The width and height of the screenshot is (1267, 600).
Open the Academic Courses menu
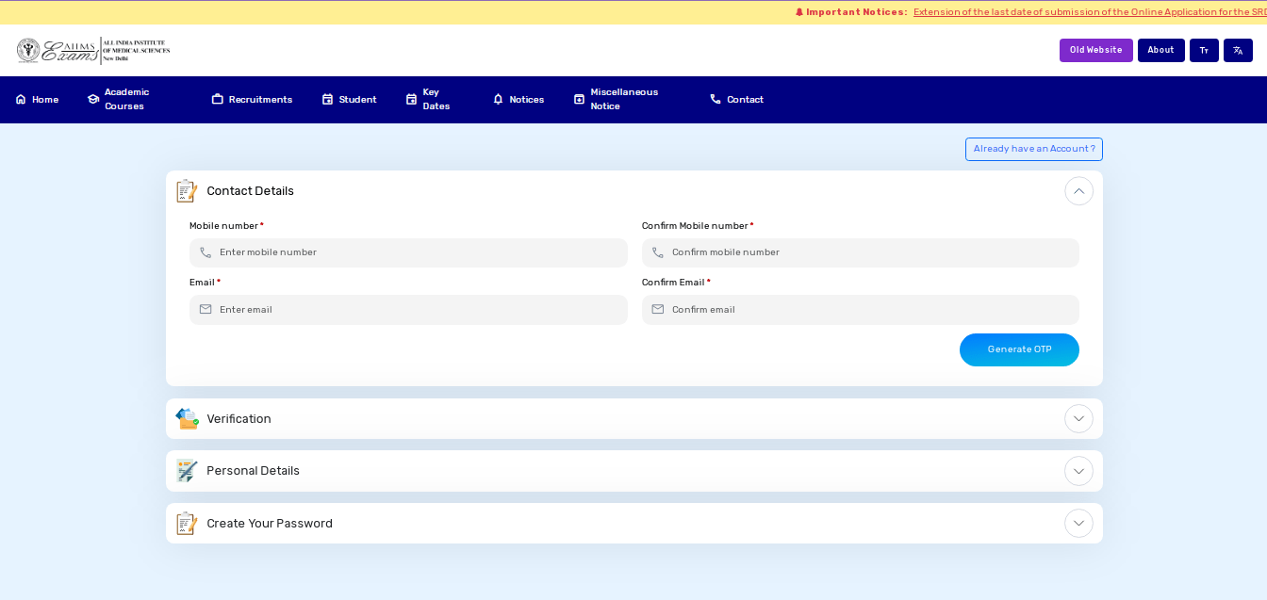click(x=126, y=99)
